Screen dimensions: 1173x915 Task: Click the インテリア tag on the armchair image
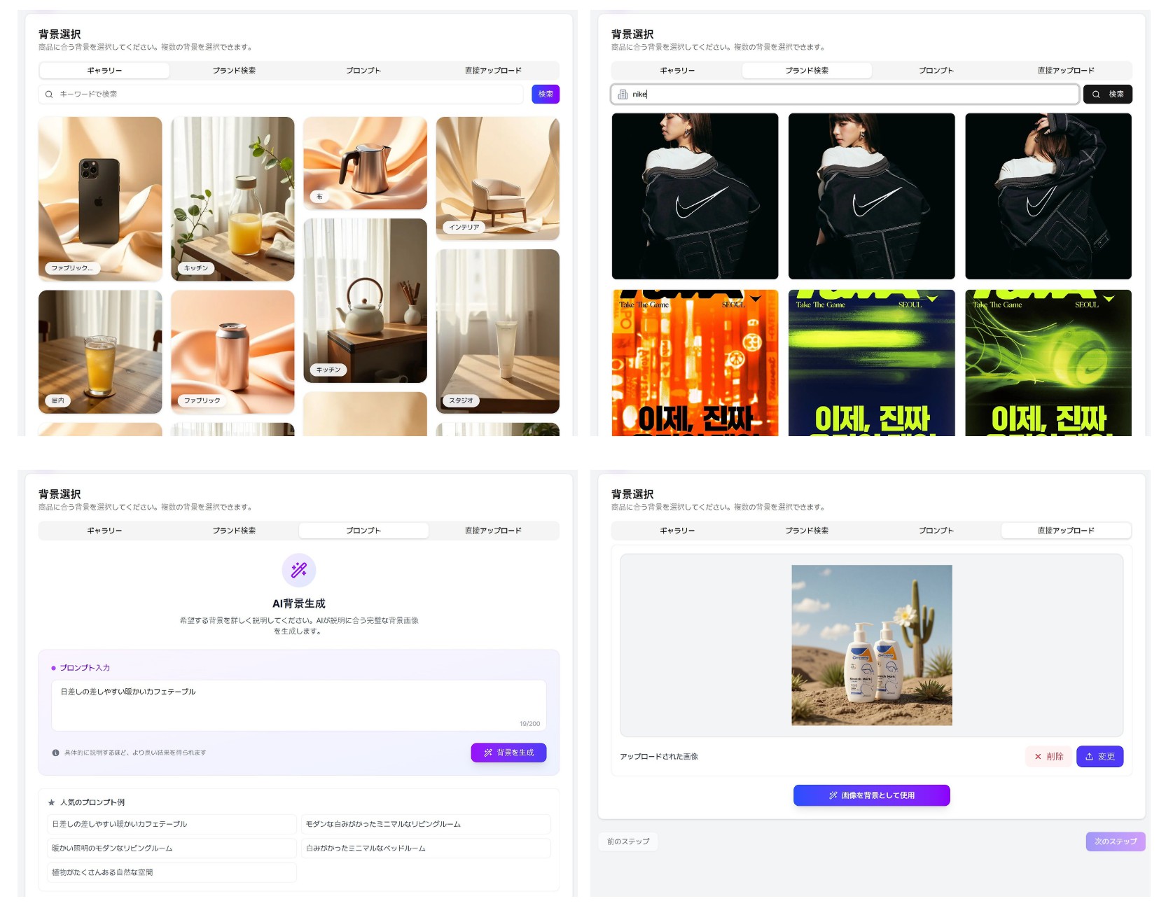(x=464, y=228)
